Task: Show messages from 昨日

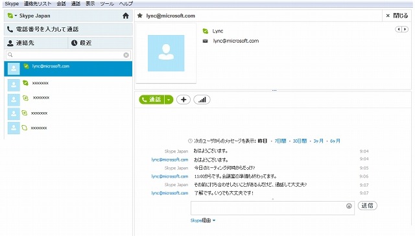Action: pyautogui.click(x=262, y=141)
